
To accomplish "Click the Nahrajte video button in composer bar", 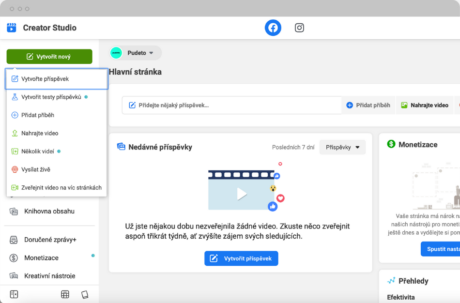I will click(x=425, y=105).
